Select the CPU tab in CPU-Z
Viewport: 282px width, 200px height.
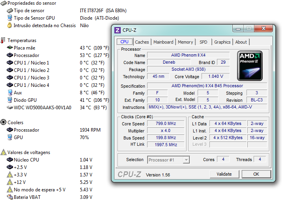[x=125, y=42]
